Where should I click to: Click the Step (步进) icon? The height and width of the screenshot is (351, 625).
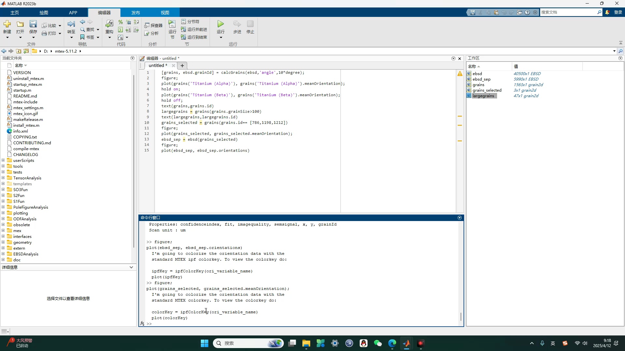(237, 24)
